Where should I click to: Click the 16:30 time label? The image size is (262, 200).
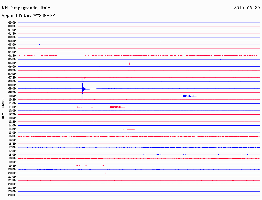click(12, 144)
